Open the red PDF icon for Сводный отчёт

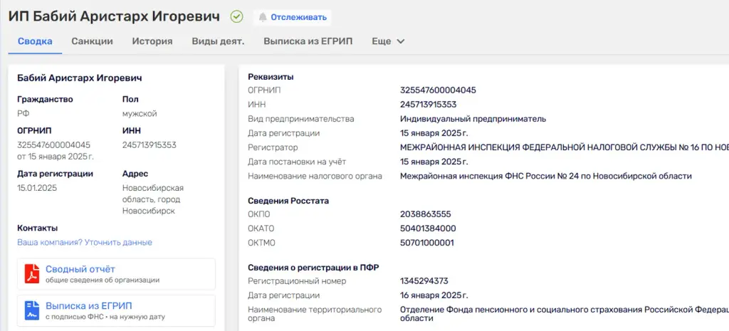[32, 274]
